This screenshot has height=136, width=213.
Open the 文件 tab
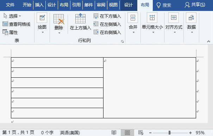(10, 5)
